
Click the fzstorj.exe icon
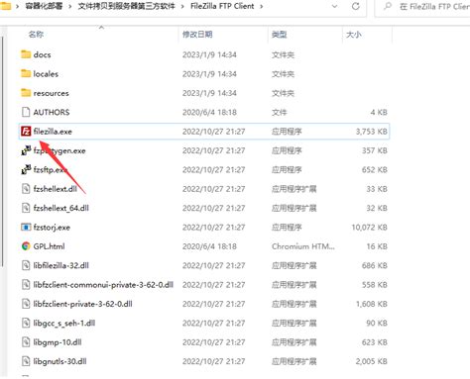26,227
